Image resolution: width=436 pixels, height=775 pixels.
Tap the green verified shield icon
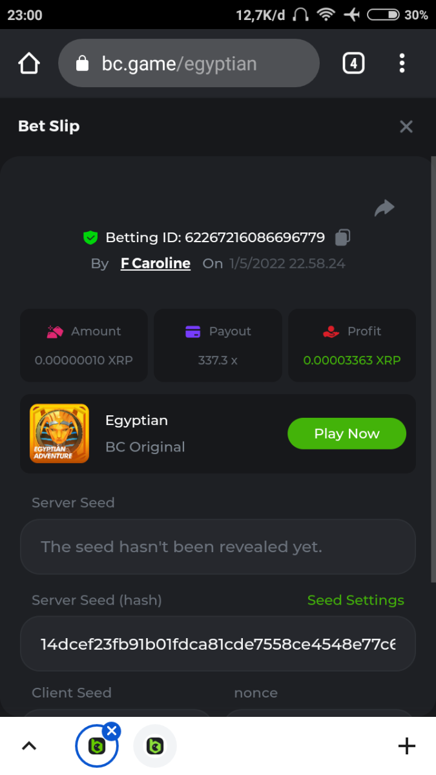tap(90, 238)
